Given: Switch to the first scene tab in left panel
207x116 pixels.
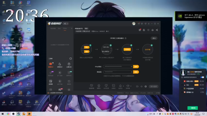Looking at the screenshot, I should 53,29.
